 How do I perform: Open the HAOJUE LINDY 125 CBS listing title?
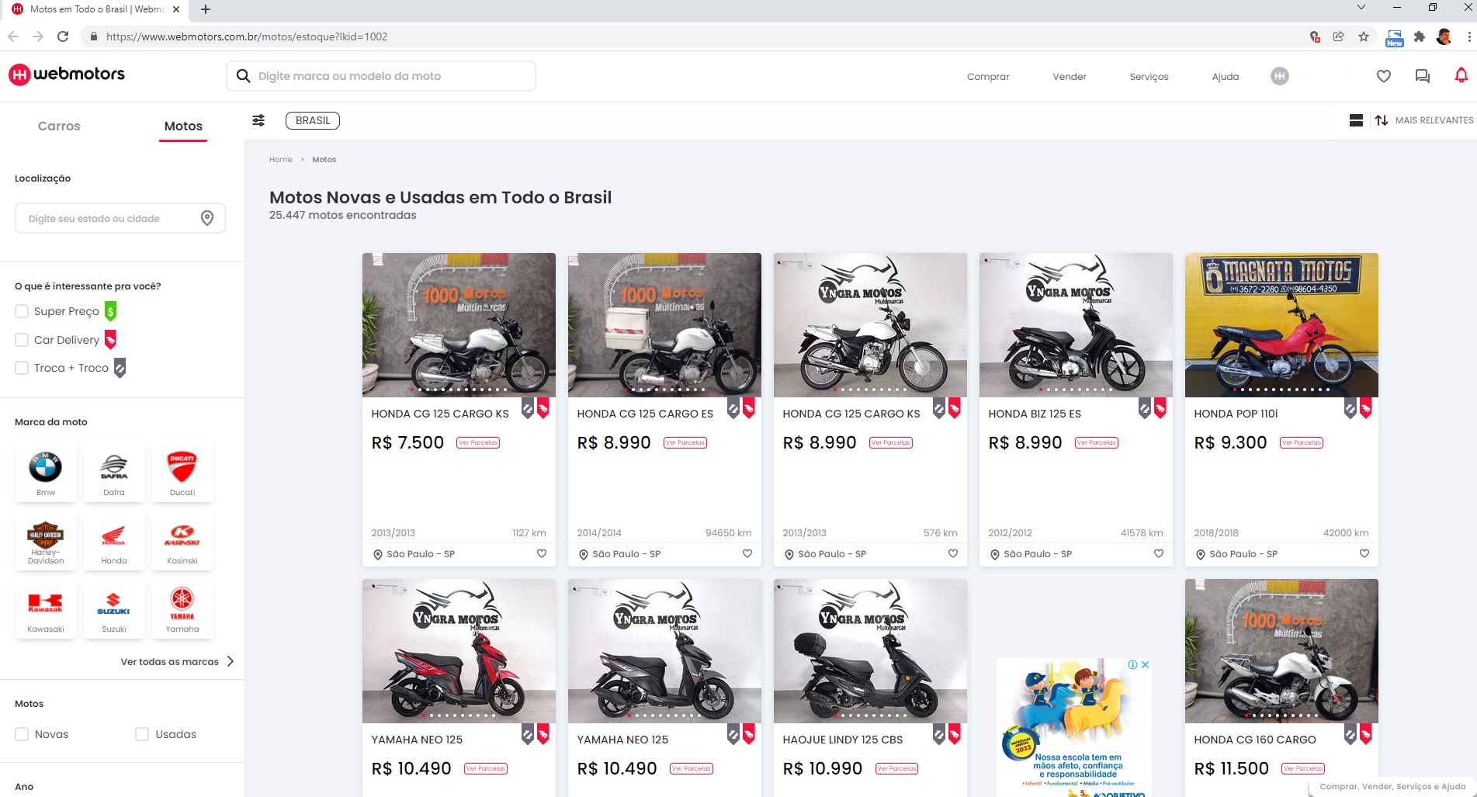843,740
